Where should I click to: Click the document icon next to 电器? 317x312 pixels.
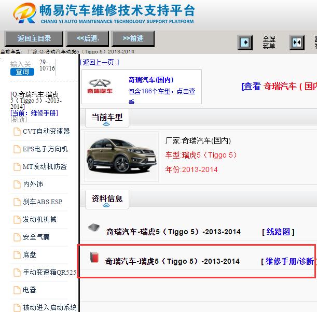[x=17, y=290]
